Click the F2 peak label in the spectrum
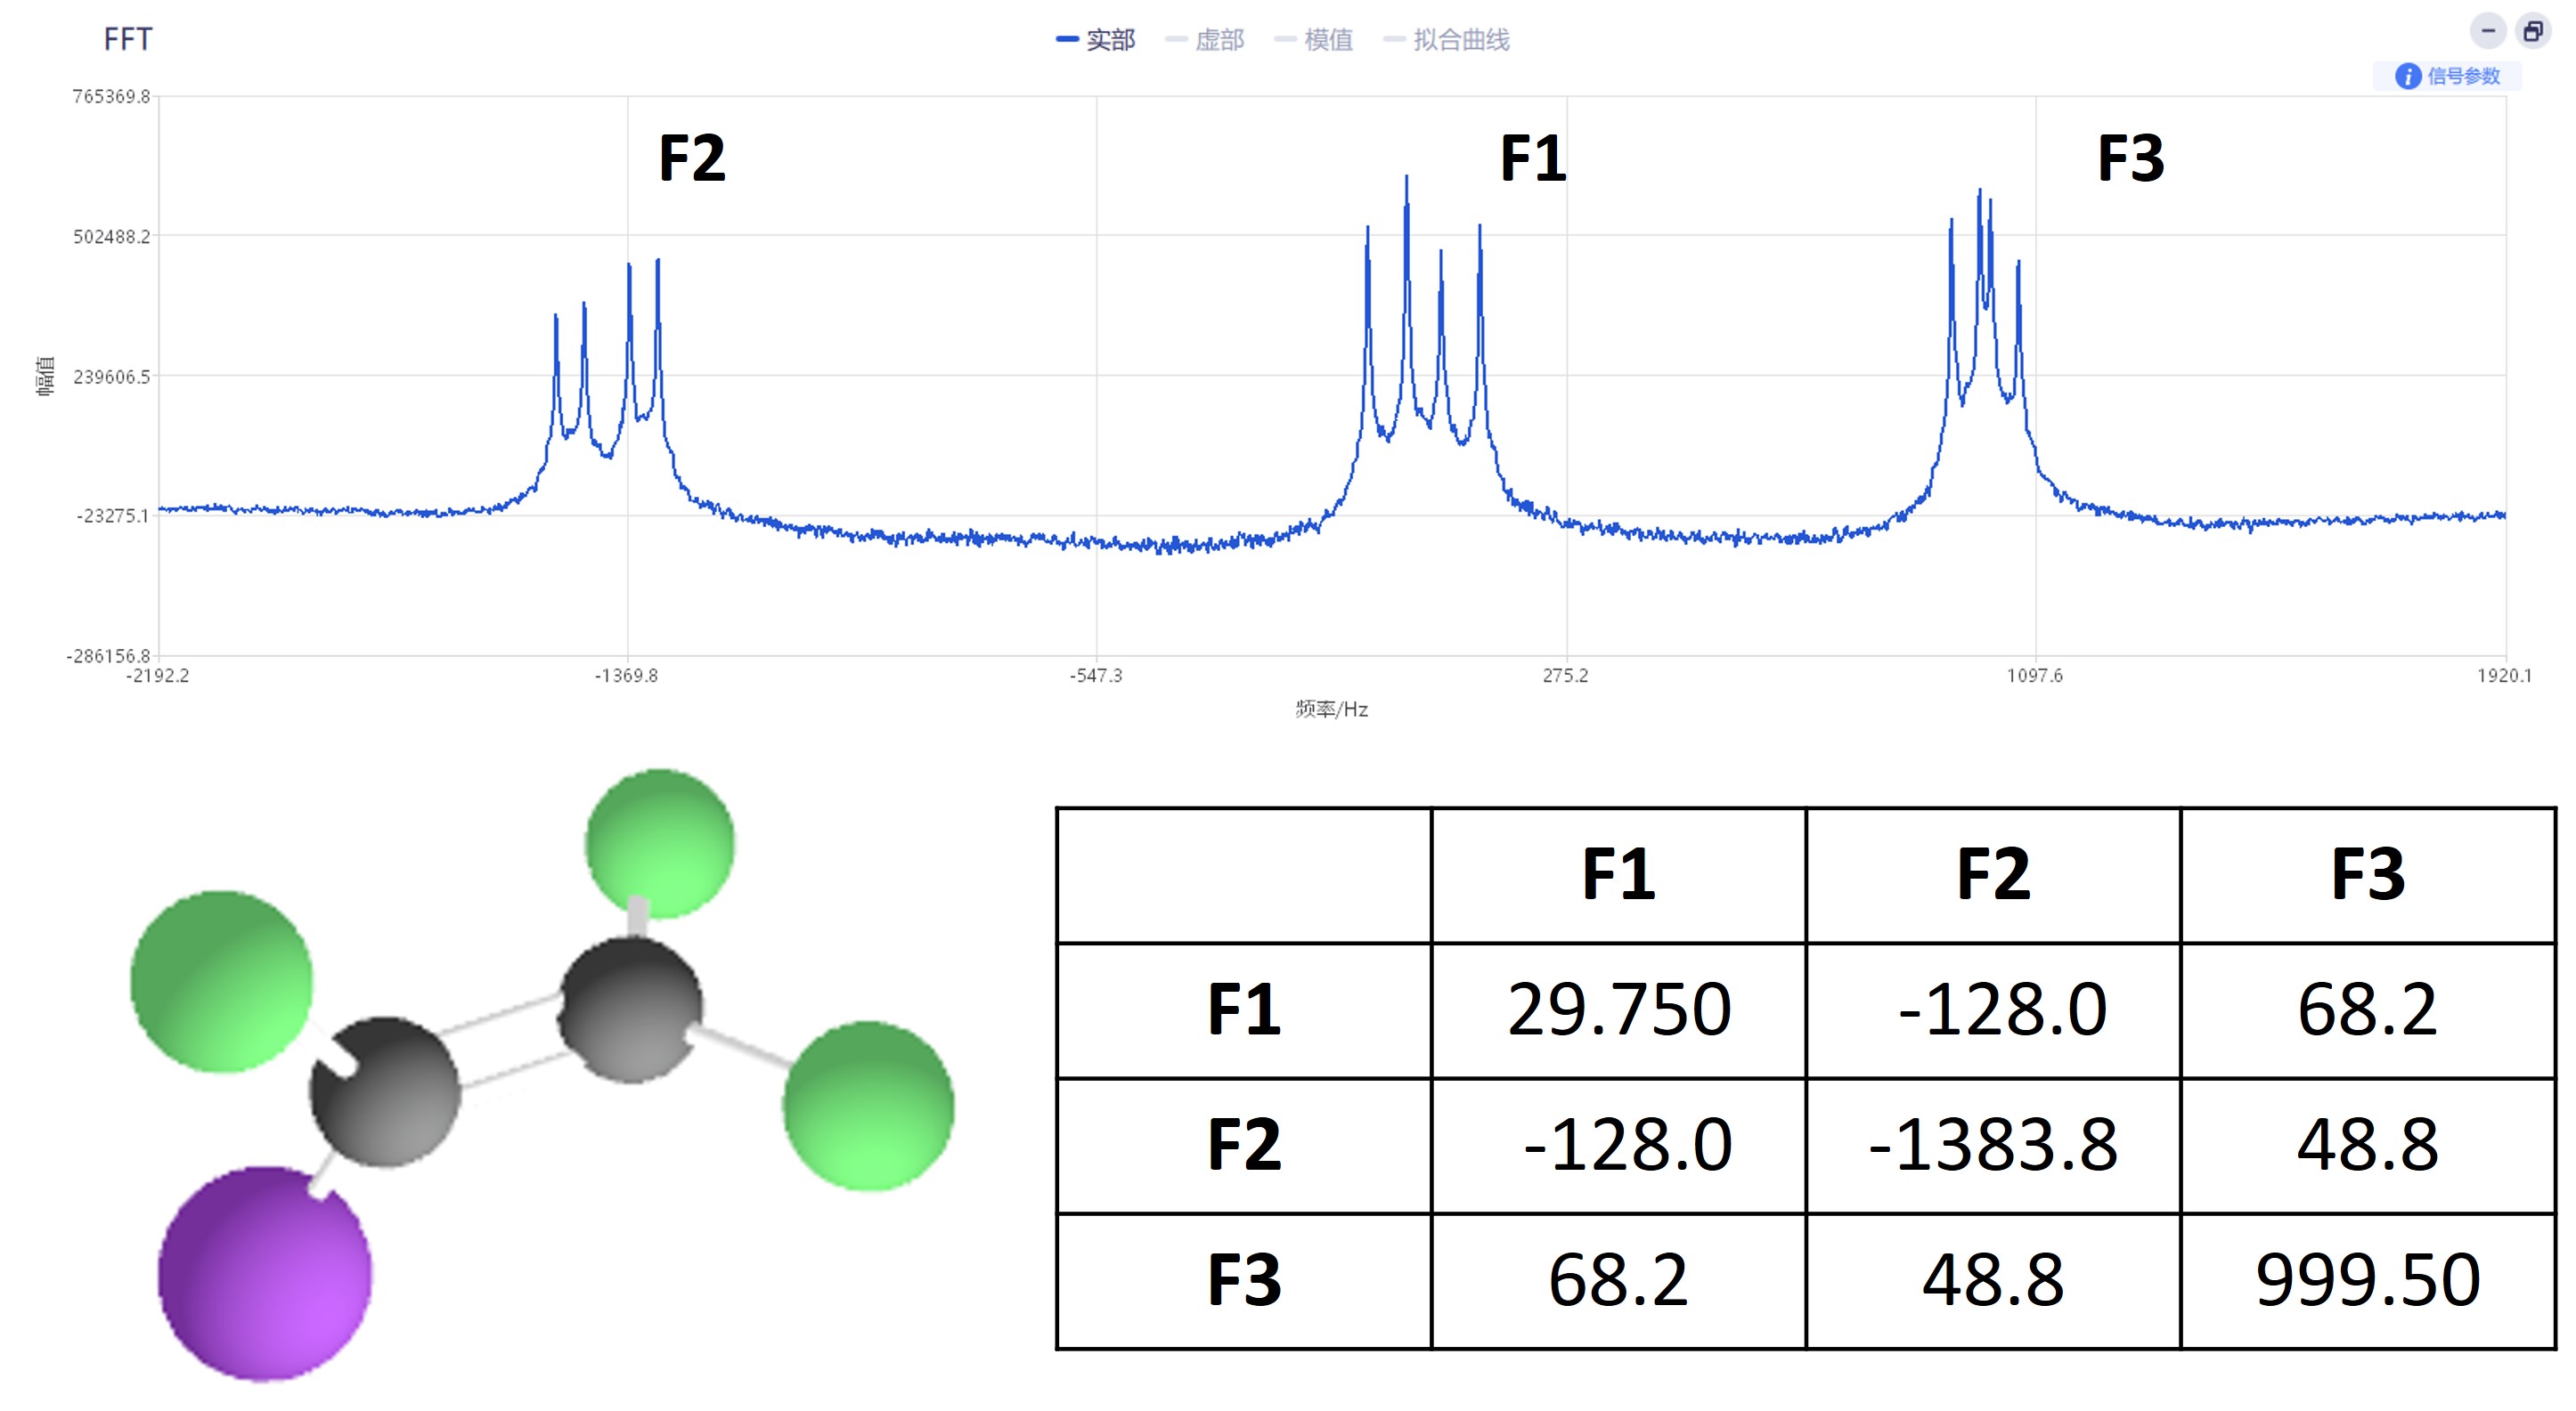This screenshot has height=1411, width=2576. tap(692, 158)
